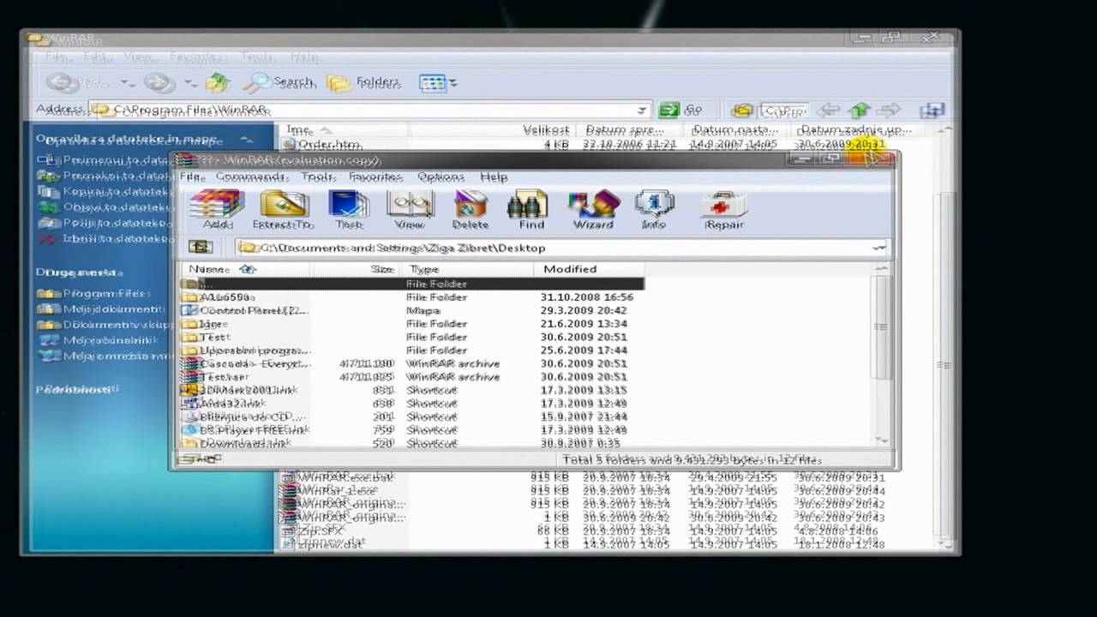Open Search in the Explorer toolbar
The image size is (1097, 617).
click(x=280, y=83)
